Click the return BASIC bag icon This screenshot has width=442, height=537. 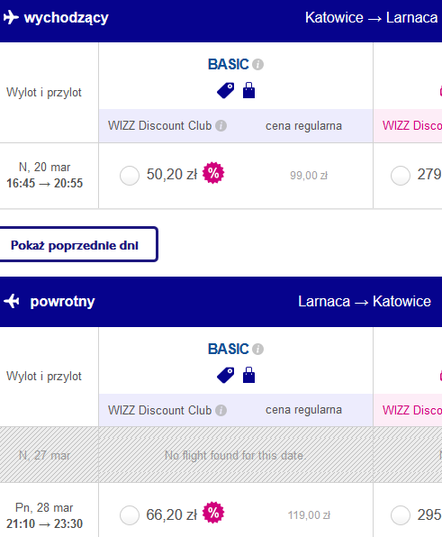tap(248, 375)
